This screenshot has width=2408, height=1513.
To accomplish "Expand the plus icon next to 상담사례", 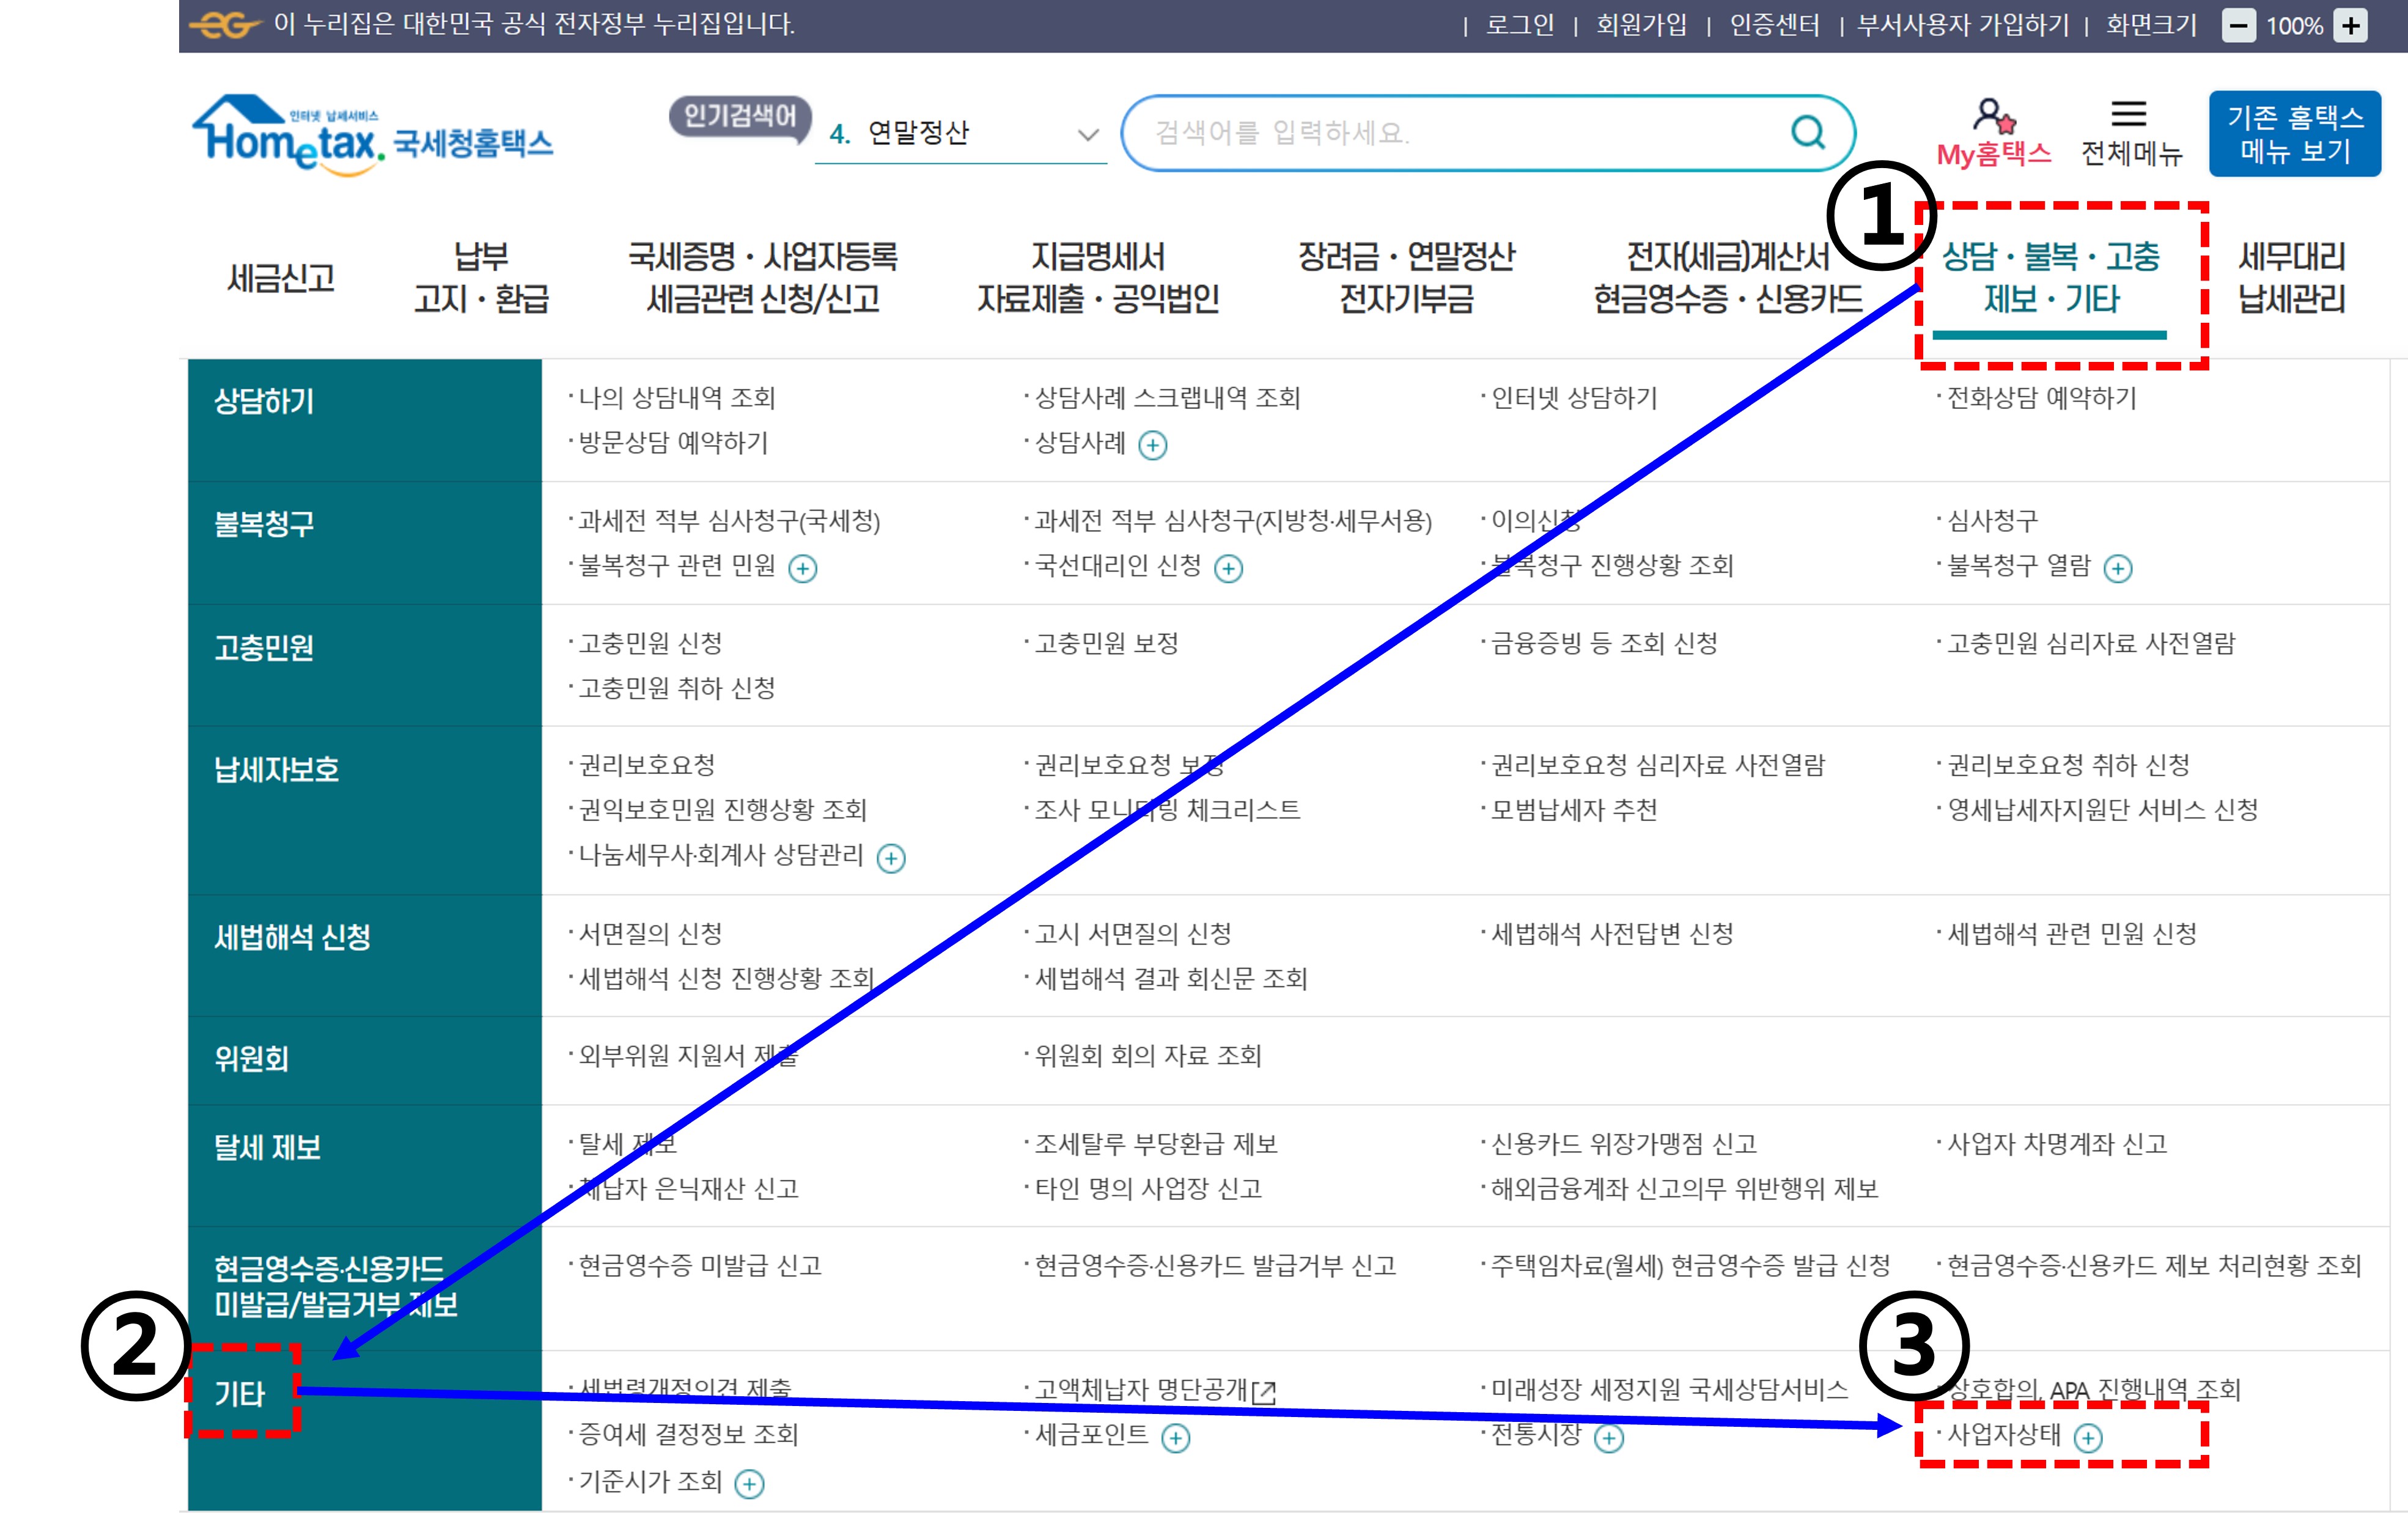I will coord(1153,445).
